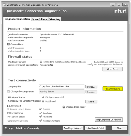
Task: Click the Intuit logo
Action: coord(120,11)
